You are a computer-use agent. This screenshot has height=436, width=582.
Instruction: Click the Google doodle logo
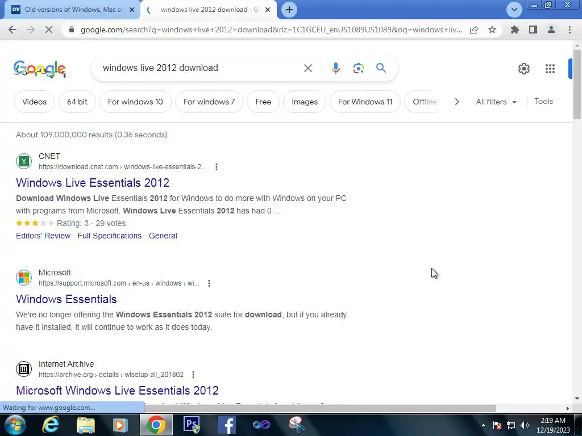pyautogui.click(x=40, y=69)
